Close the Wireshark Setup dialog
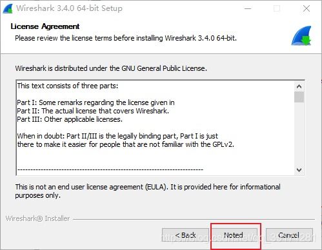This screenshot has width=322, height=250. point(307,8)
